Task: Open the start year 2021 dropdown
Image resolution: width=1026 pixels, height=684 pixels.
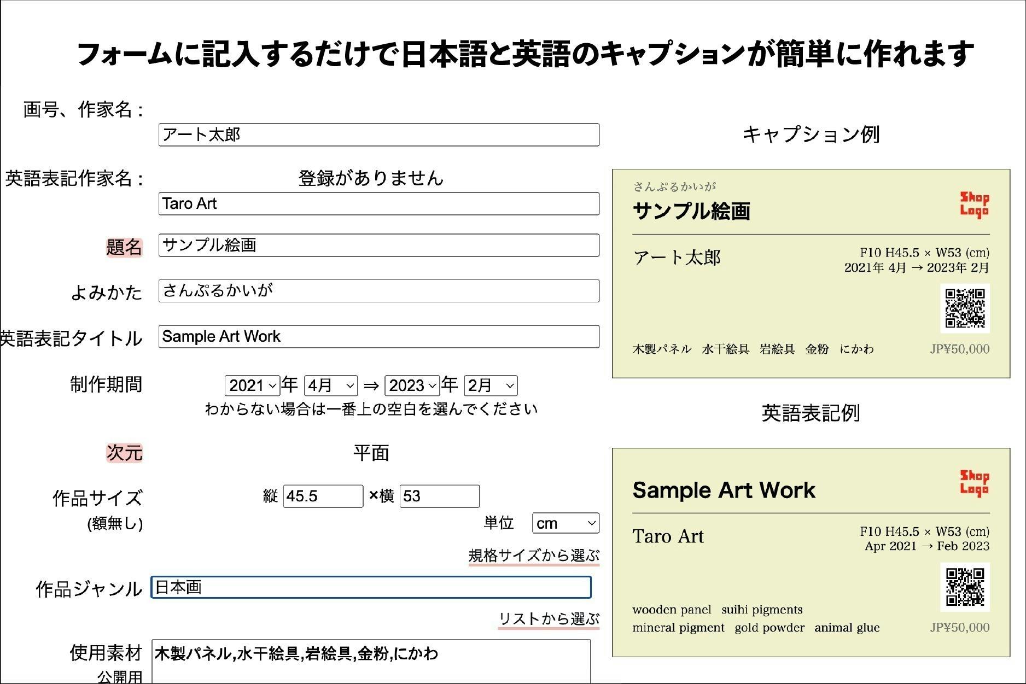Action: click(252, 385)
